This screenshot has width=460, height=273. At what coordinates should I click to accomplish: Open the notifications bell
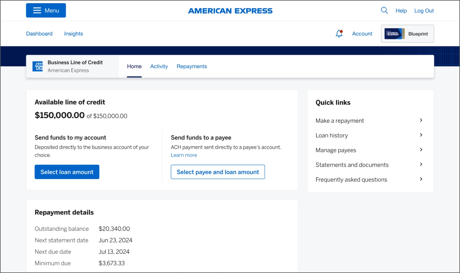(339, 34)
